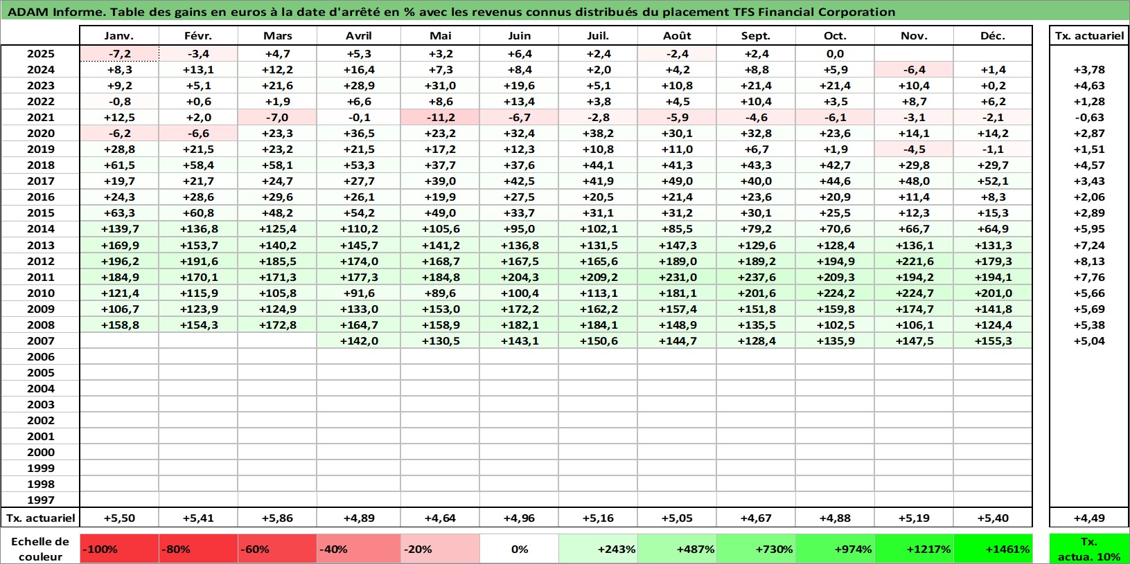Select the +38,2 cell in Juil. 2020

[598, 133]
